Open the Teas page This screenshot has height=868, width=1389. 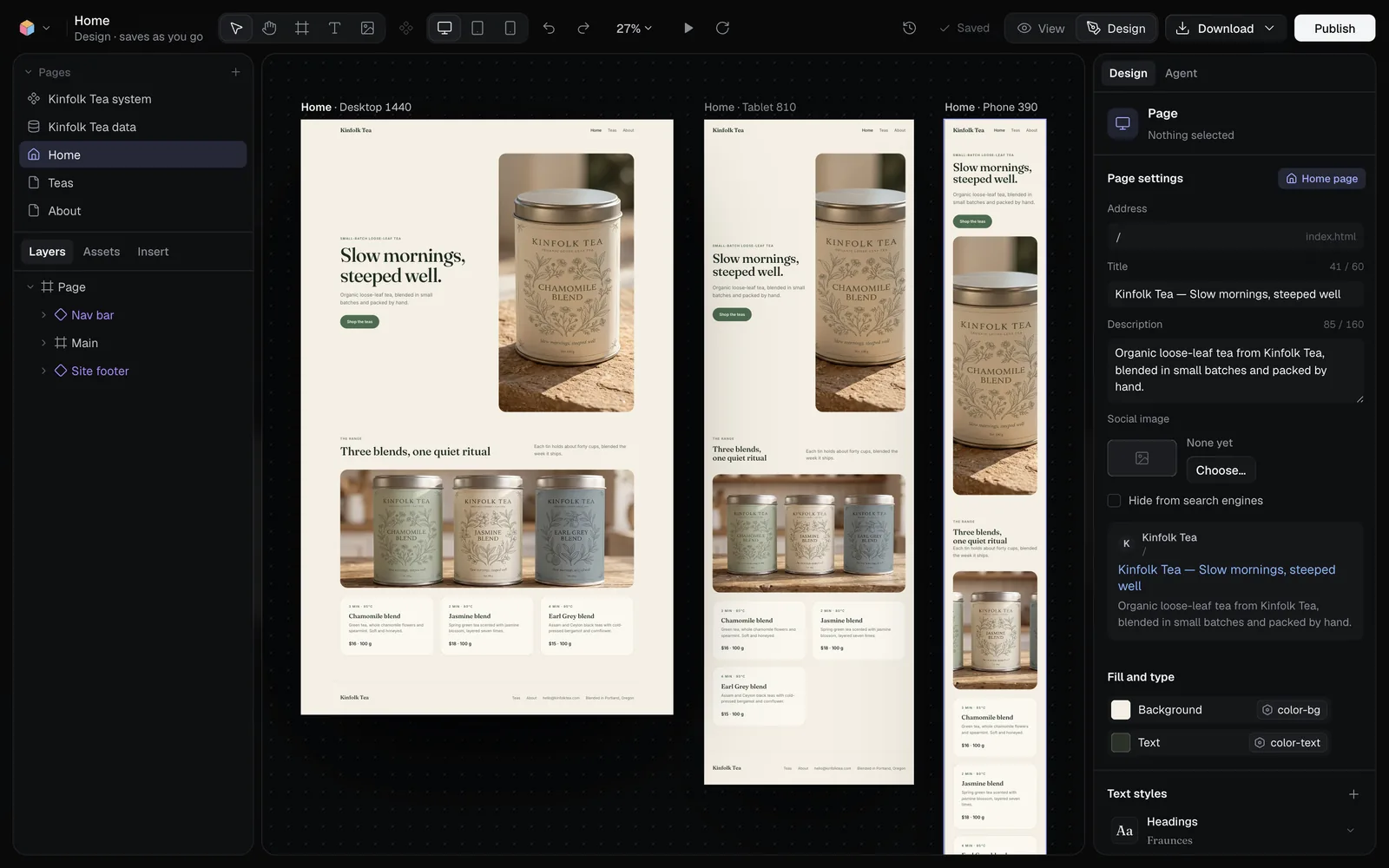[x=133, y=182]
